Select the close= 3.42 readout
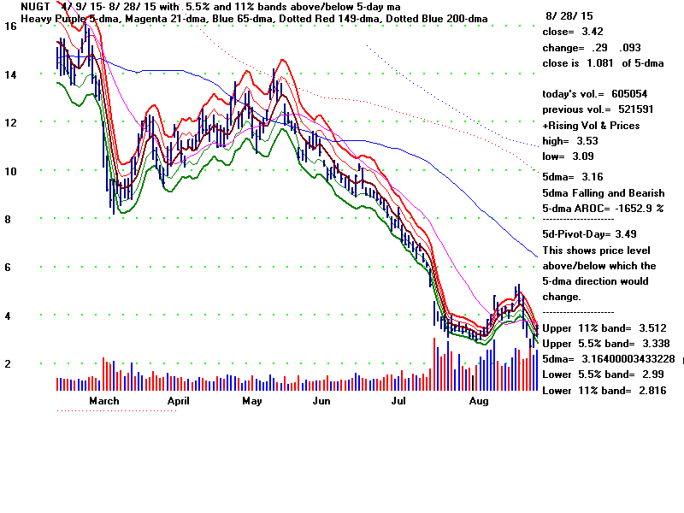 (x=569, y=32)
